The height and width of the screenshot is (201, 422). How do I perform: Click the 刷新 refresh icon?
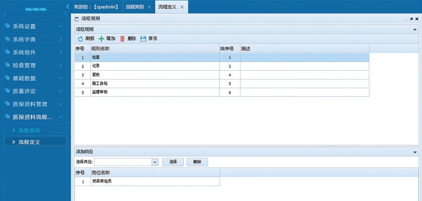[80, 39]
